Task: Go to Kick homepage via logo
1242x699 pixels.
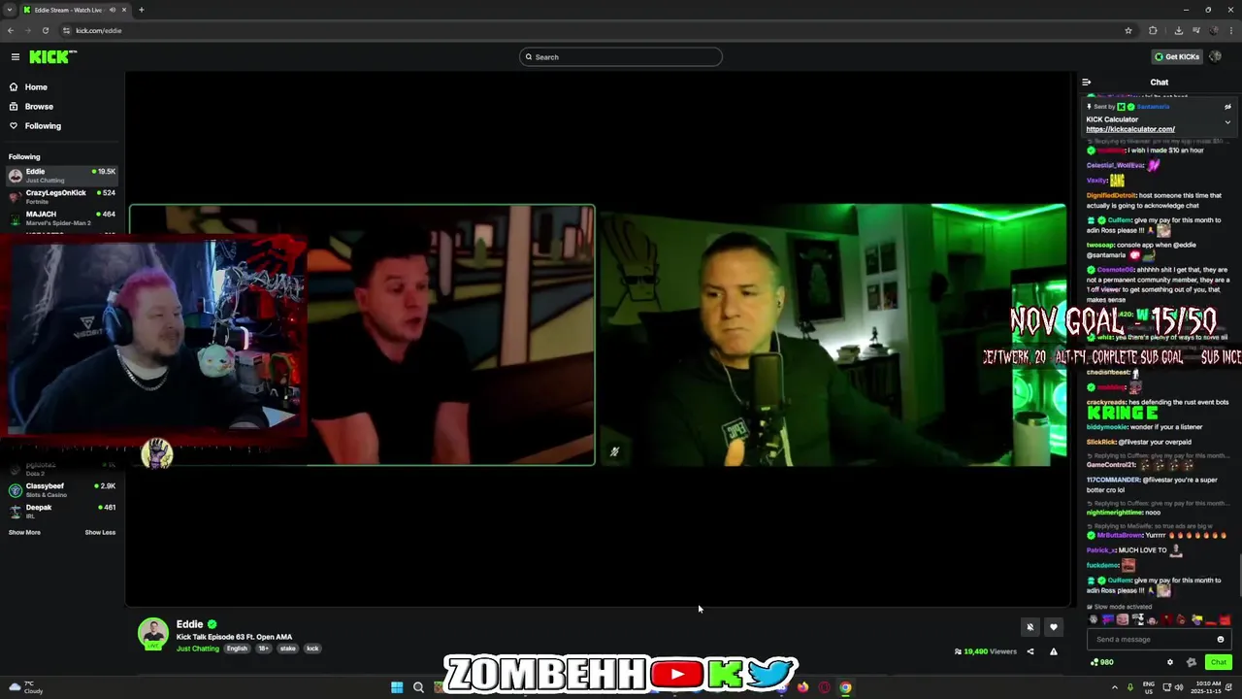Action: (x=52, y=57)
